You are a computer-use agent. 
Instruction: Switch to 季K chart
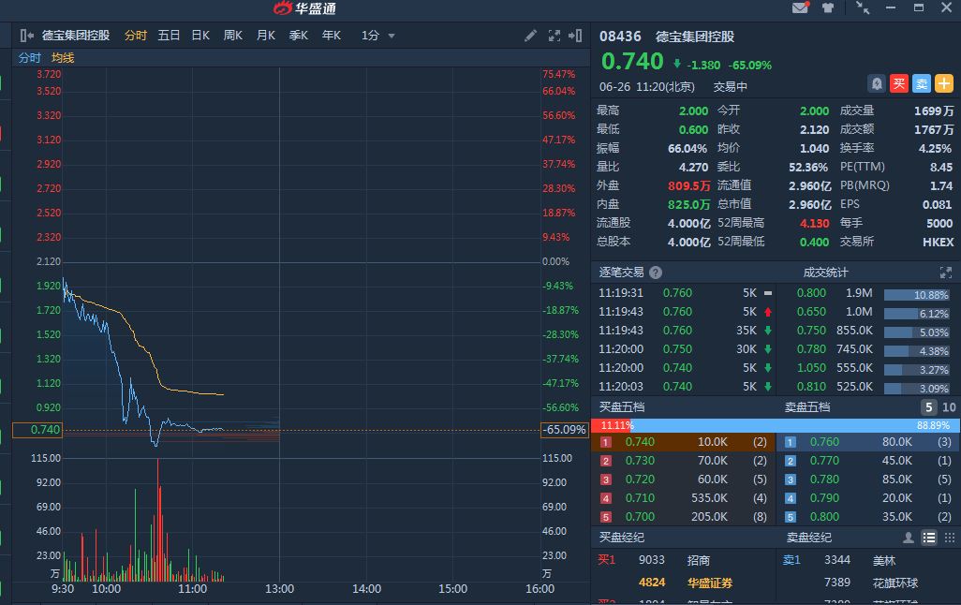click(x=299, y=36)
